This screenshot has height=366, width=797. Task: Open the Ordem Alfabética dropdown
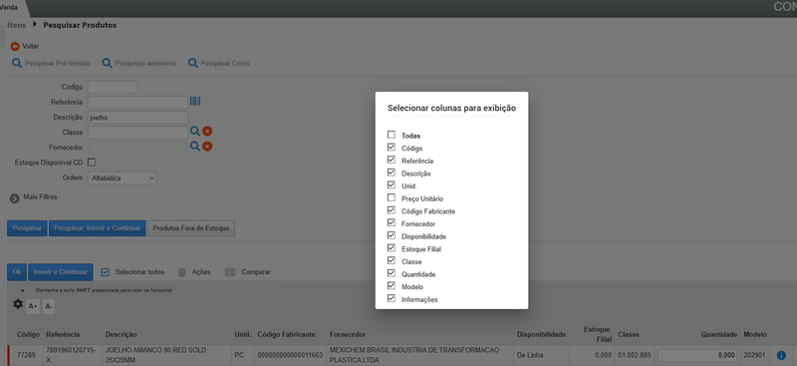[x=122, y=179]
